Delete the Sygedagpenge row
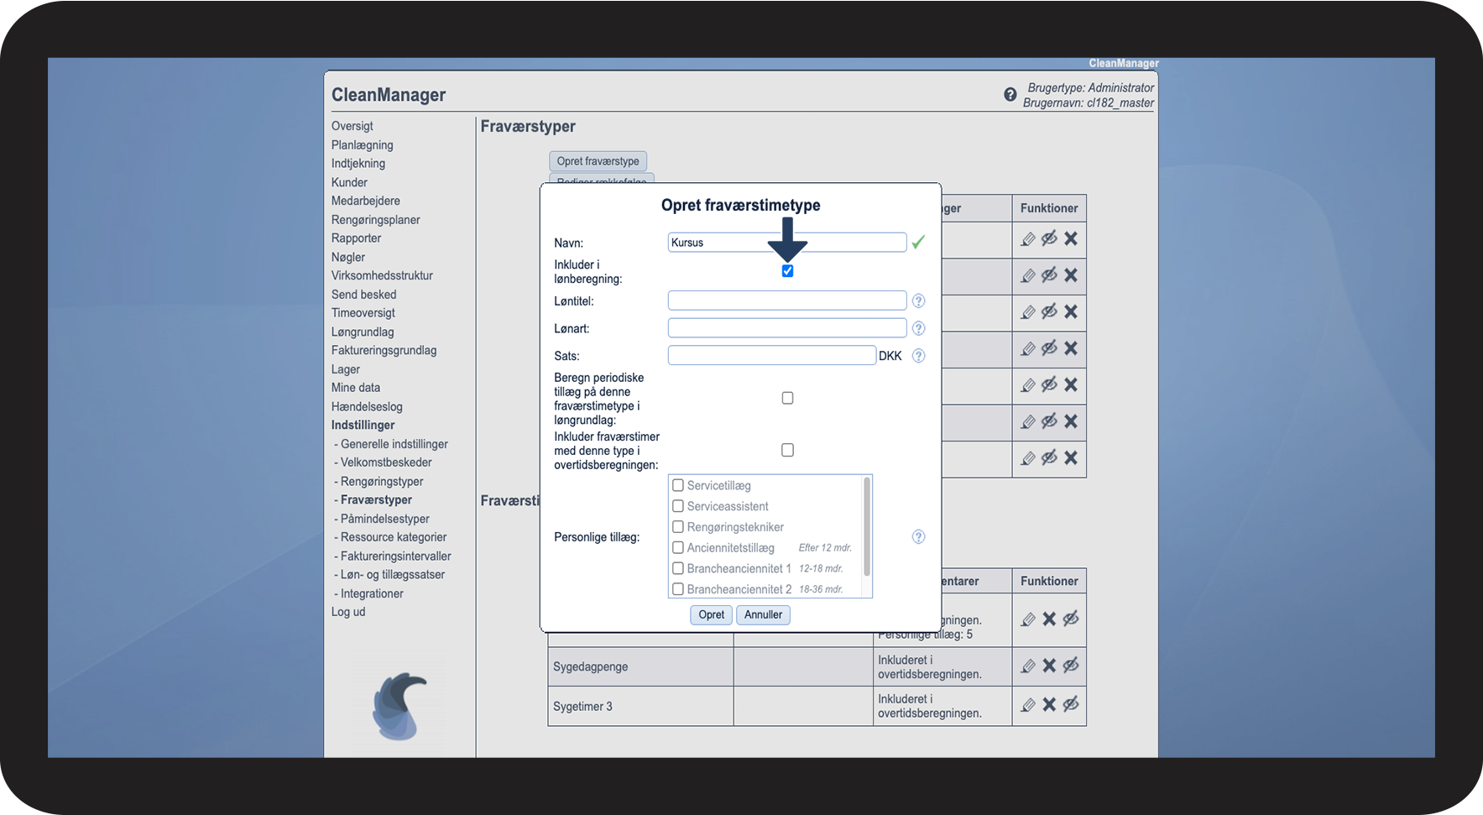Image resolution: width=1483 pixels, height=815 pixels. coord(1049,666)
